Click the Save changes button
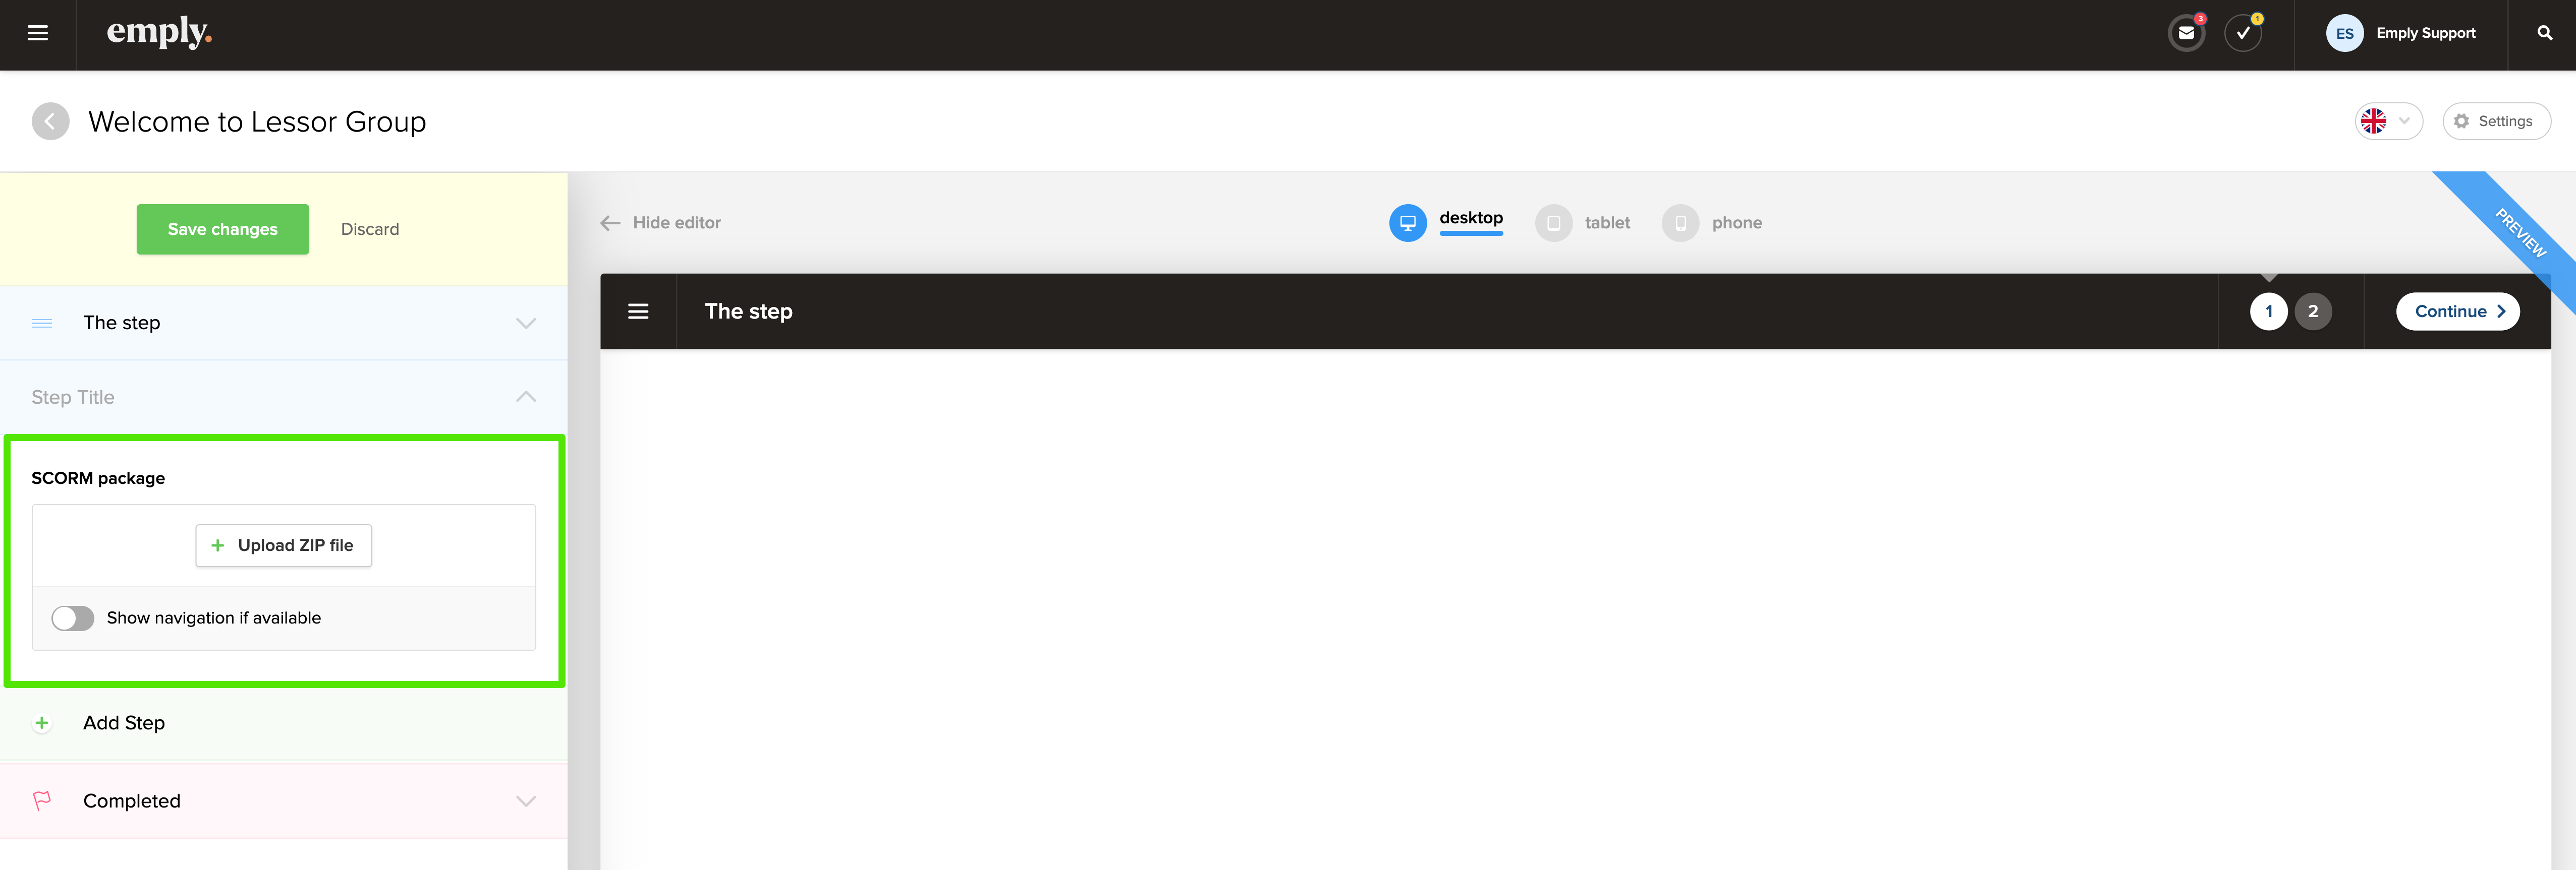 (223, 230)
